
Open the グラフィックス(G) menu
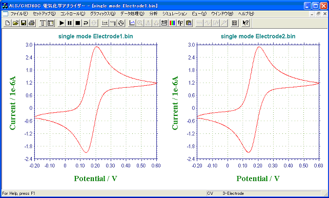(x=102, y=14)
